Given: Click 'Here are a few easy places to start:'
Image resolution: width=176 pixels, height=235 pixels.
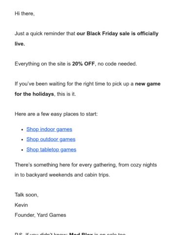Looking at the screenshot, I should tap(56, 114).
